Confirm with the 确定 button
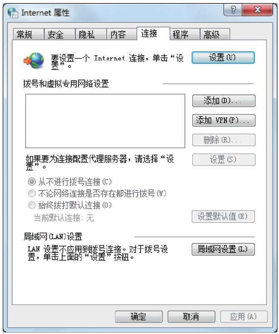The height and width of the screenshot is (334, 279). (x=139, y=316)
